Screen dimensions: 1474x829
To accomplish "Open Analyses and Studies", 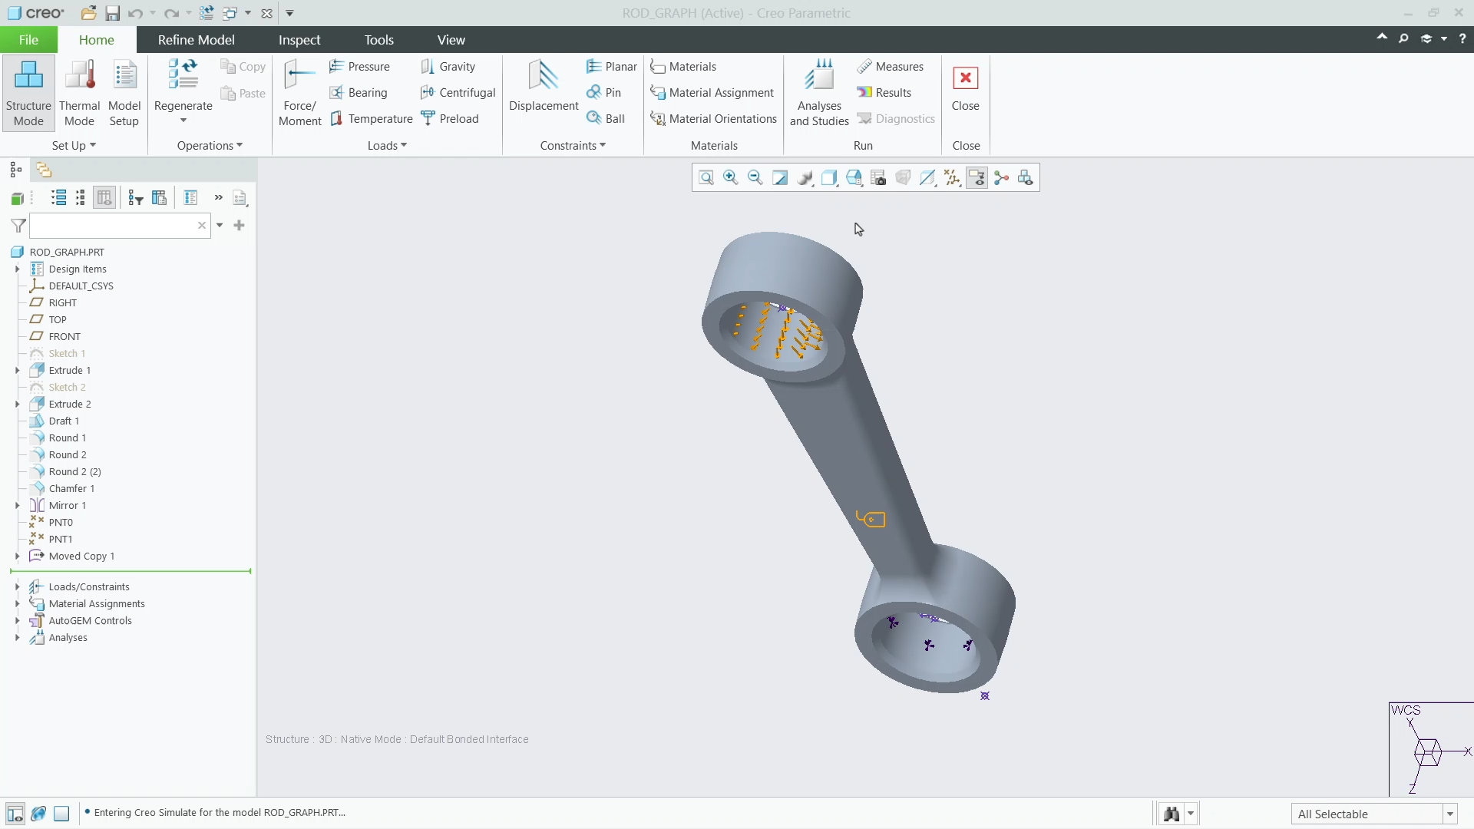I will [819, 93].
